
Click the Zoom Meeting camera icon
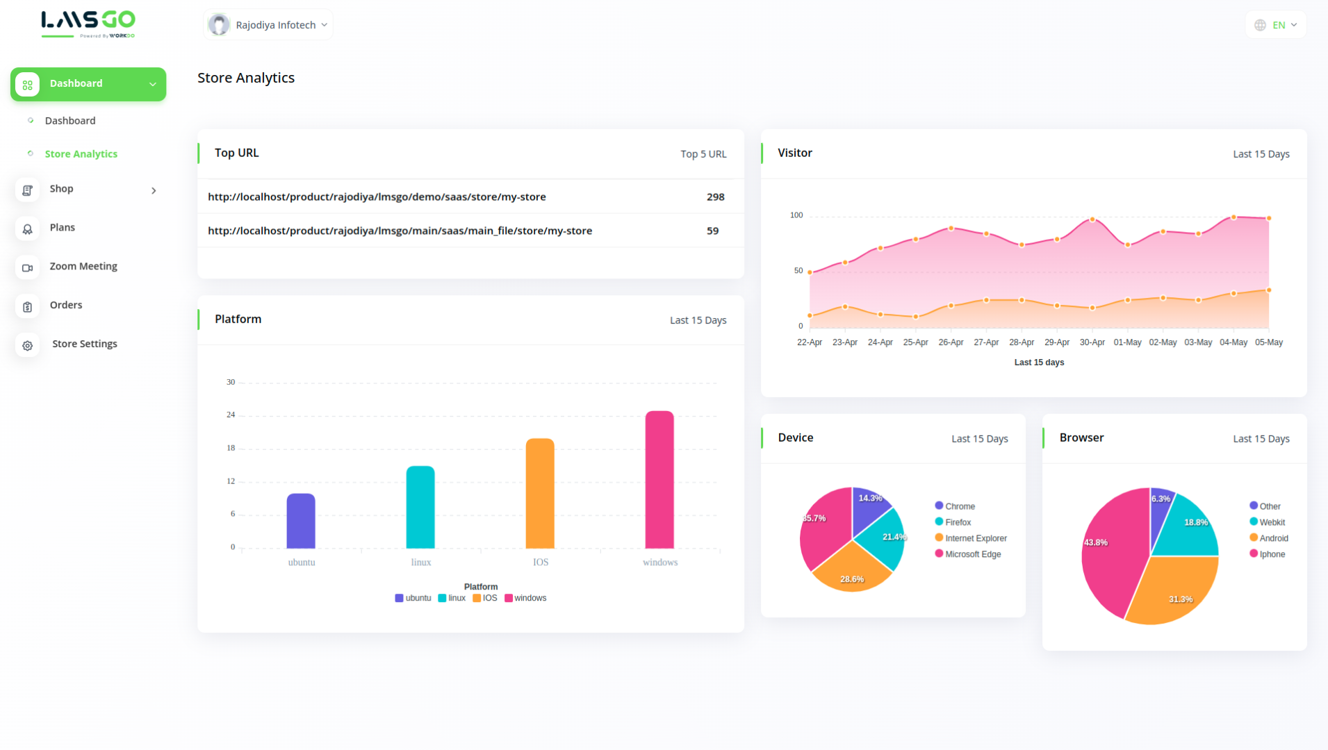click(x=28, y=268)
